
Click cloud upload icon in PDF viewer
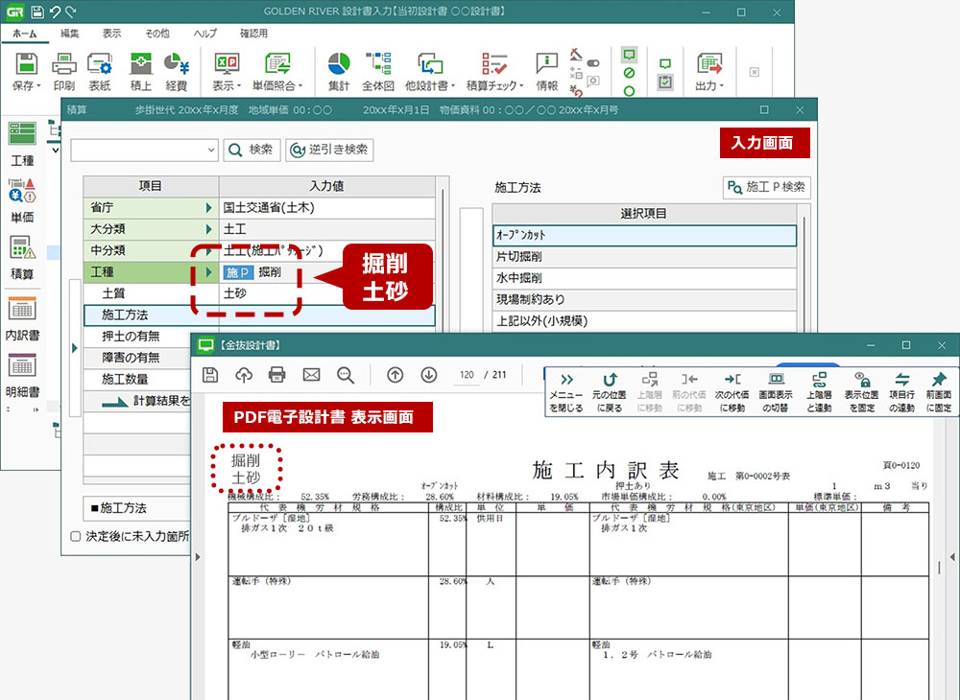coord(244,375)
